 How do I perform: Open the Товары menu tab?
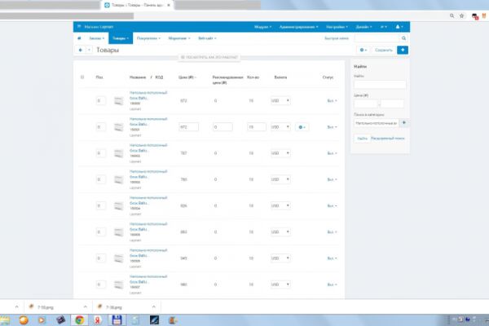click(x=121, y=38)
